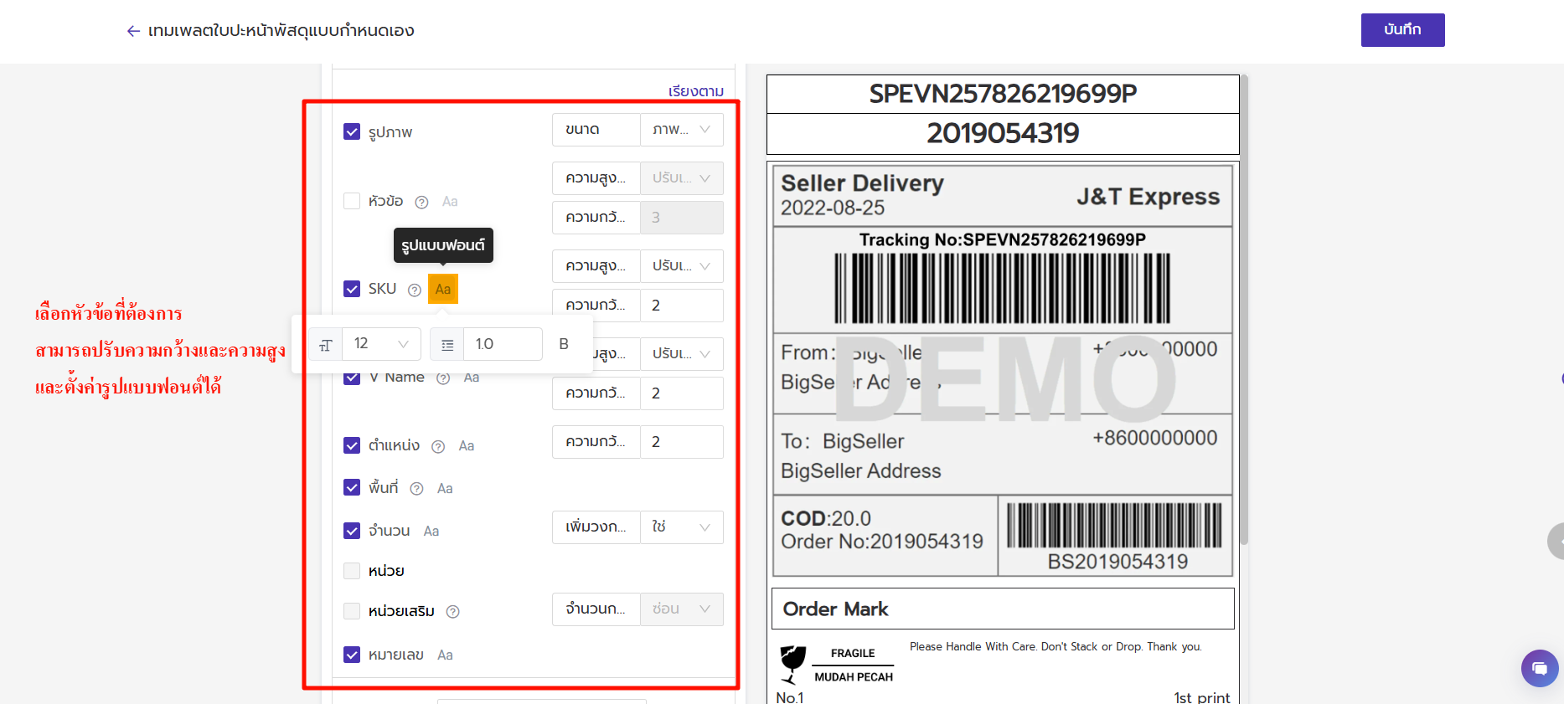Enable the หัวข้อ checkbox
Image resolution: width=1564 pixels, height=704 pixels.
352,201
